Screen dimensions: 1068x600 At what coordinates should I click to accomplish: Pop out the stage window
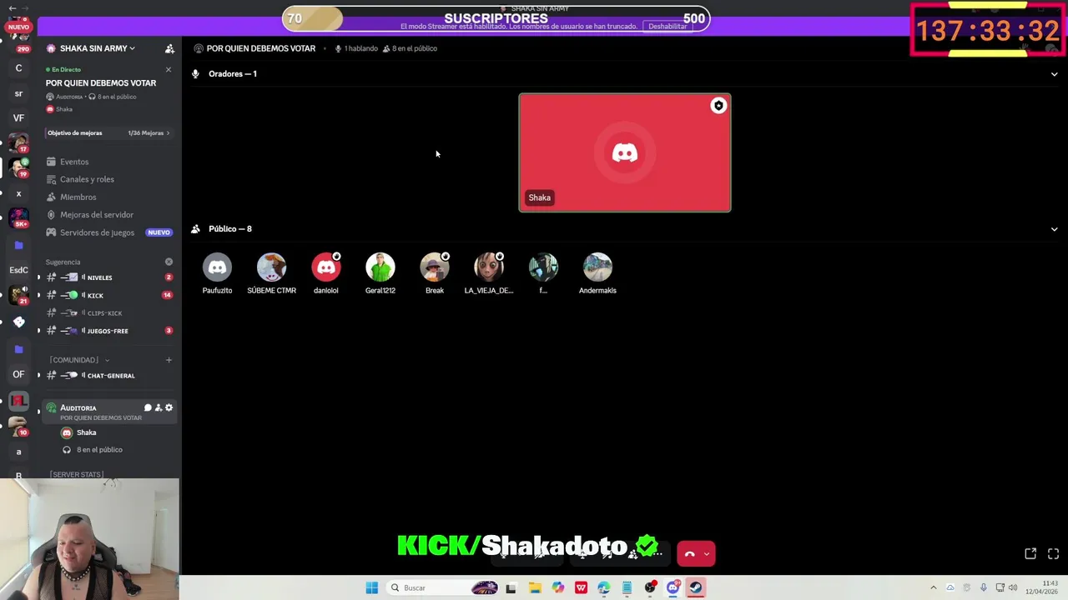pos(1030,553)
